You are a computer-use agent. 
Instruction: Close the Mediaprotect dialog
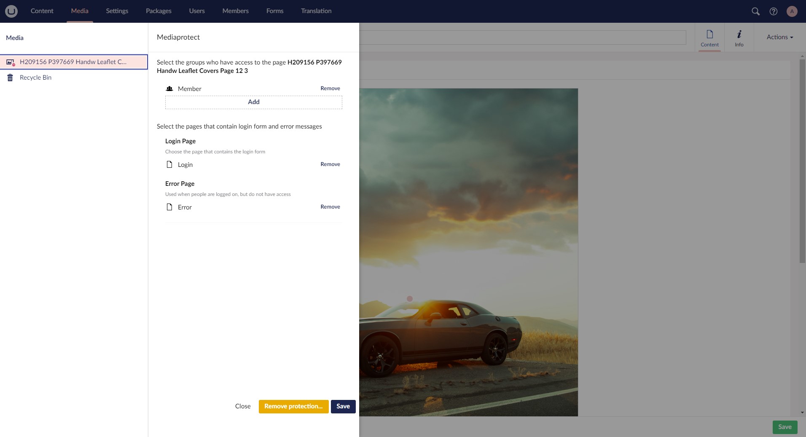(242, 406)
